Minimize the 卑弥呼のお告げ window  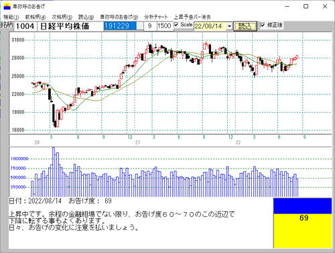287,6
